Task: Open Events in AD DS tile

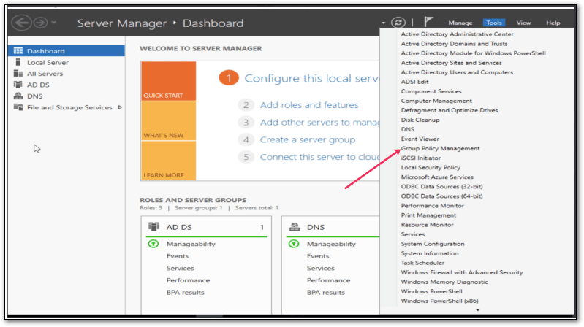Action: pos(178,256)
